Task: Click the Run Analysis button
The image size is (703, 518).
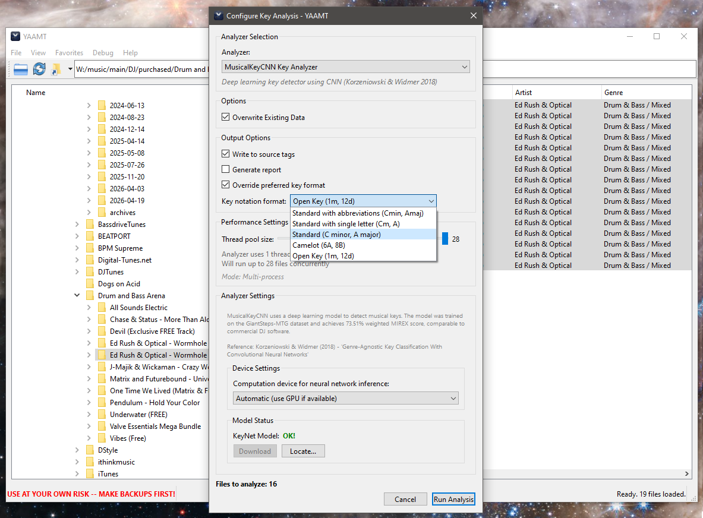Action: 453,499
